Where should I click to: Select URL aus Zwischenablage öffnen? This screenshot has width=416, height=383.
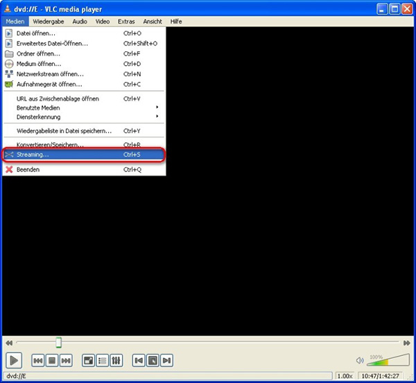84,99
